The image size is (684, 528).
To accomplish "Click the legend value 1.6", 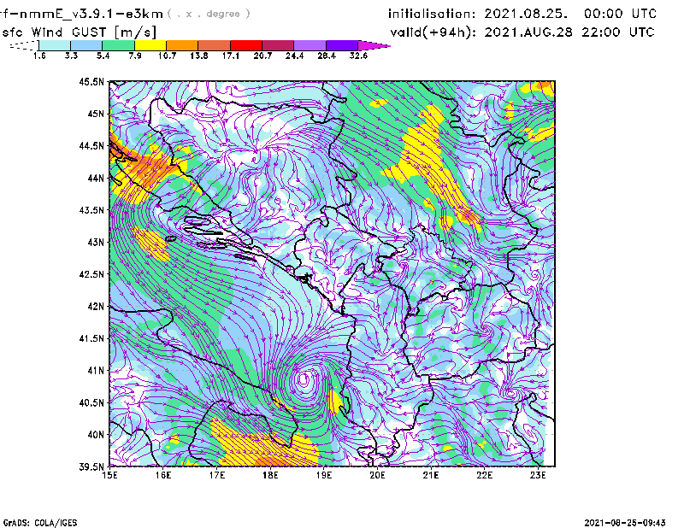I will point(39,56).
